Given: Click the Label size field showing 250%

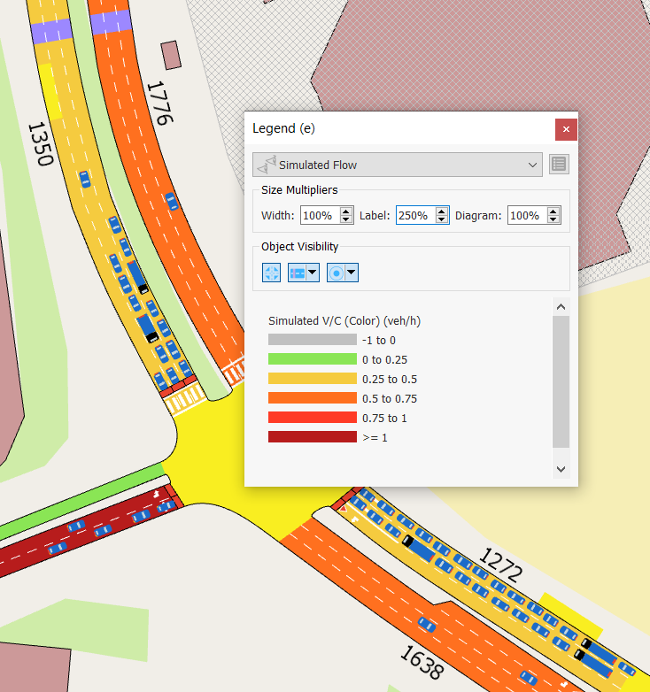Looking at the screenshot, I should pos(414,215).
